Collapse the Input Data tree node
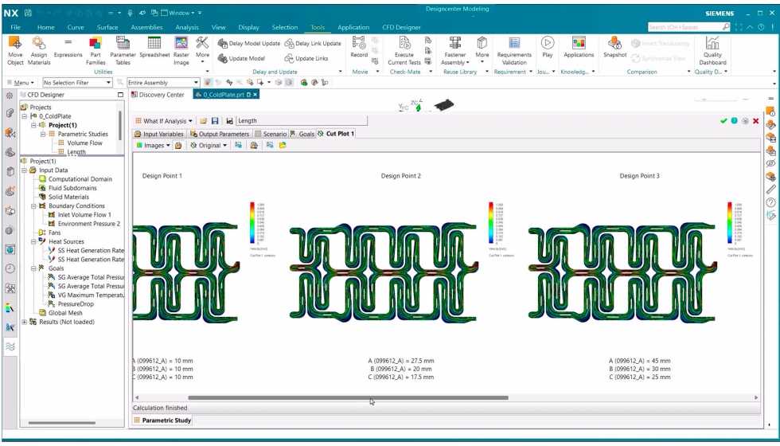 [25, 170]
